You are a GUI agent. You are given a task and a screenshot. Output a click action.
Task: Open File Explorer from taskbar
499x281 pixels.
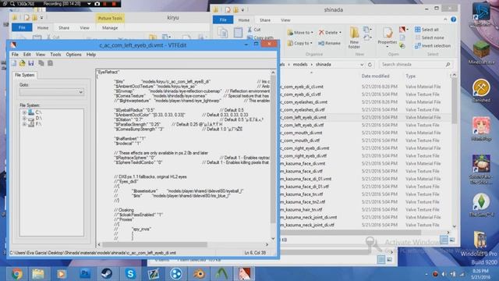pyautogui.click(x=38, y=274)
